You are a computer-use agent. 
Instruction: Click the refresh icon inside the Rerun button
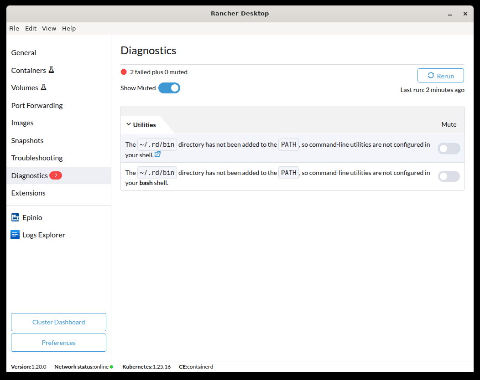pos(431,75)
